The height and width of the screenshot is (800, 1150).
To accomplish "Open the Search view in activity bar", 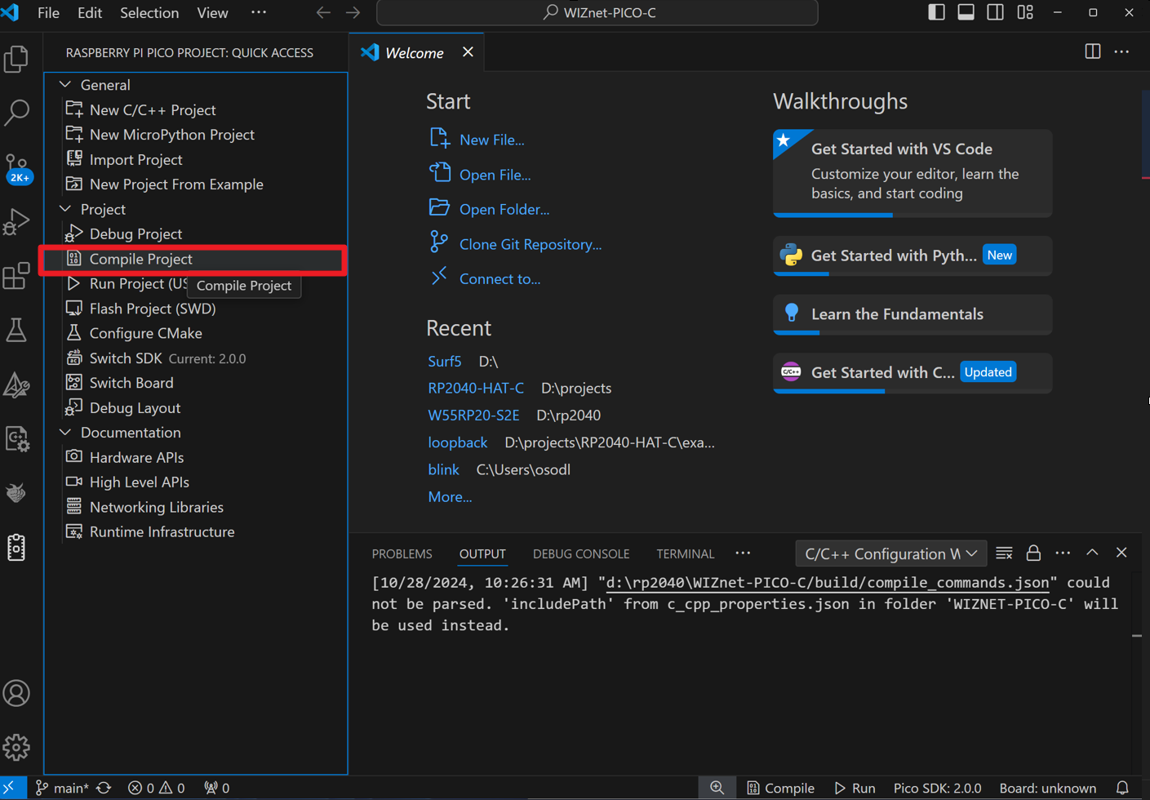I will click(x=16, y=112).
